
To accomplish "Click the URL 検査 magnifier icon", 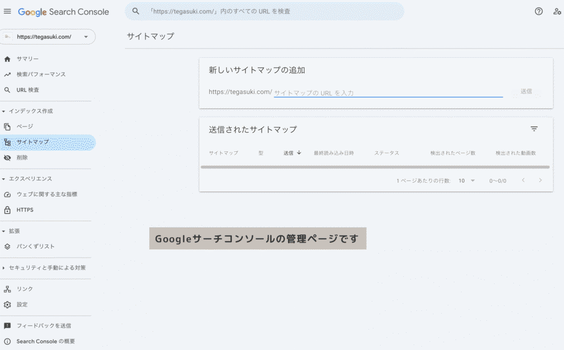I will coord(7,90).
